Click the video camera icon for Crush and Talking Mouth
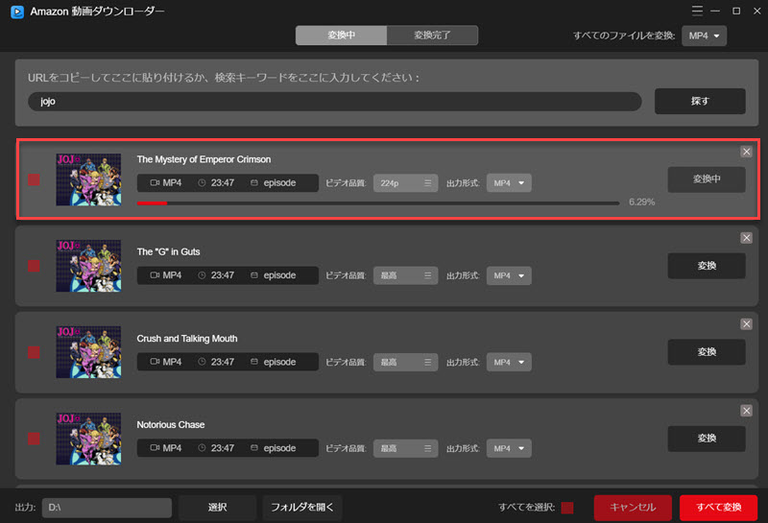 click(155, 362)
